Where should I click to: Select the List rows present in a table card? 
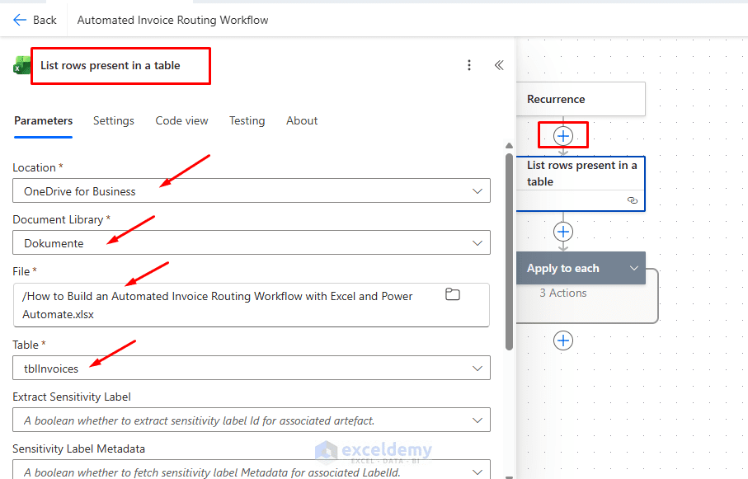pos(581,184)
